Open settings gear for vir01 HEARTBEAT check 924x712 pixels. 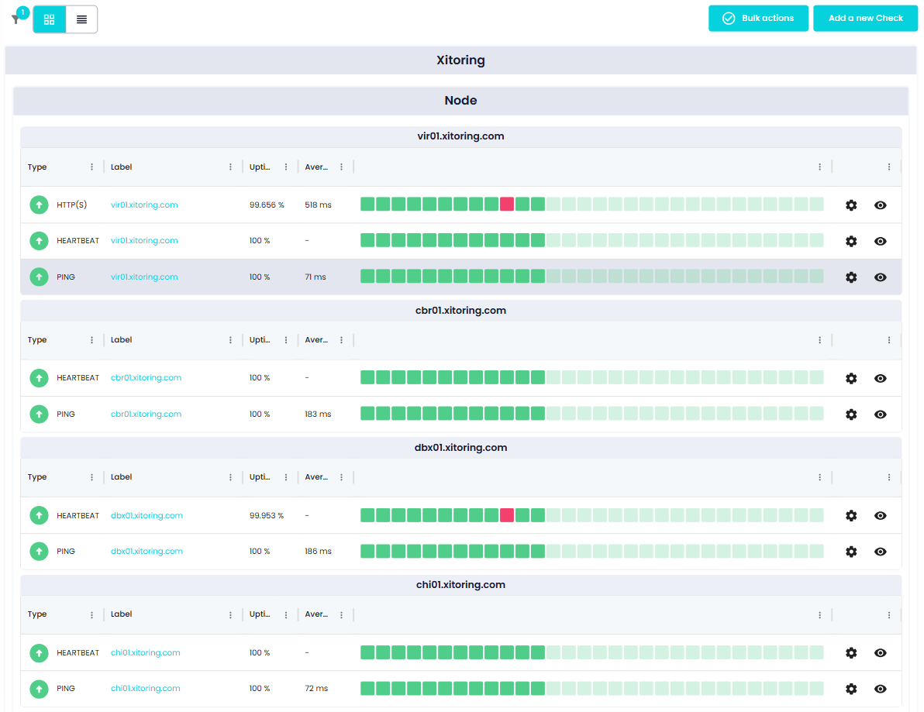pyautogui.click(x=851, y=241)
